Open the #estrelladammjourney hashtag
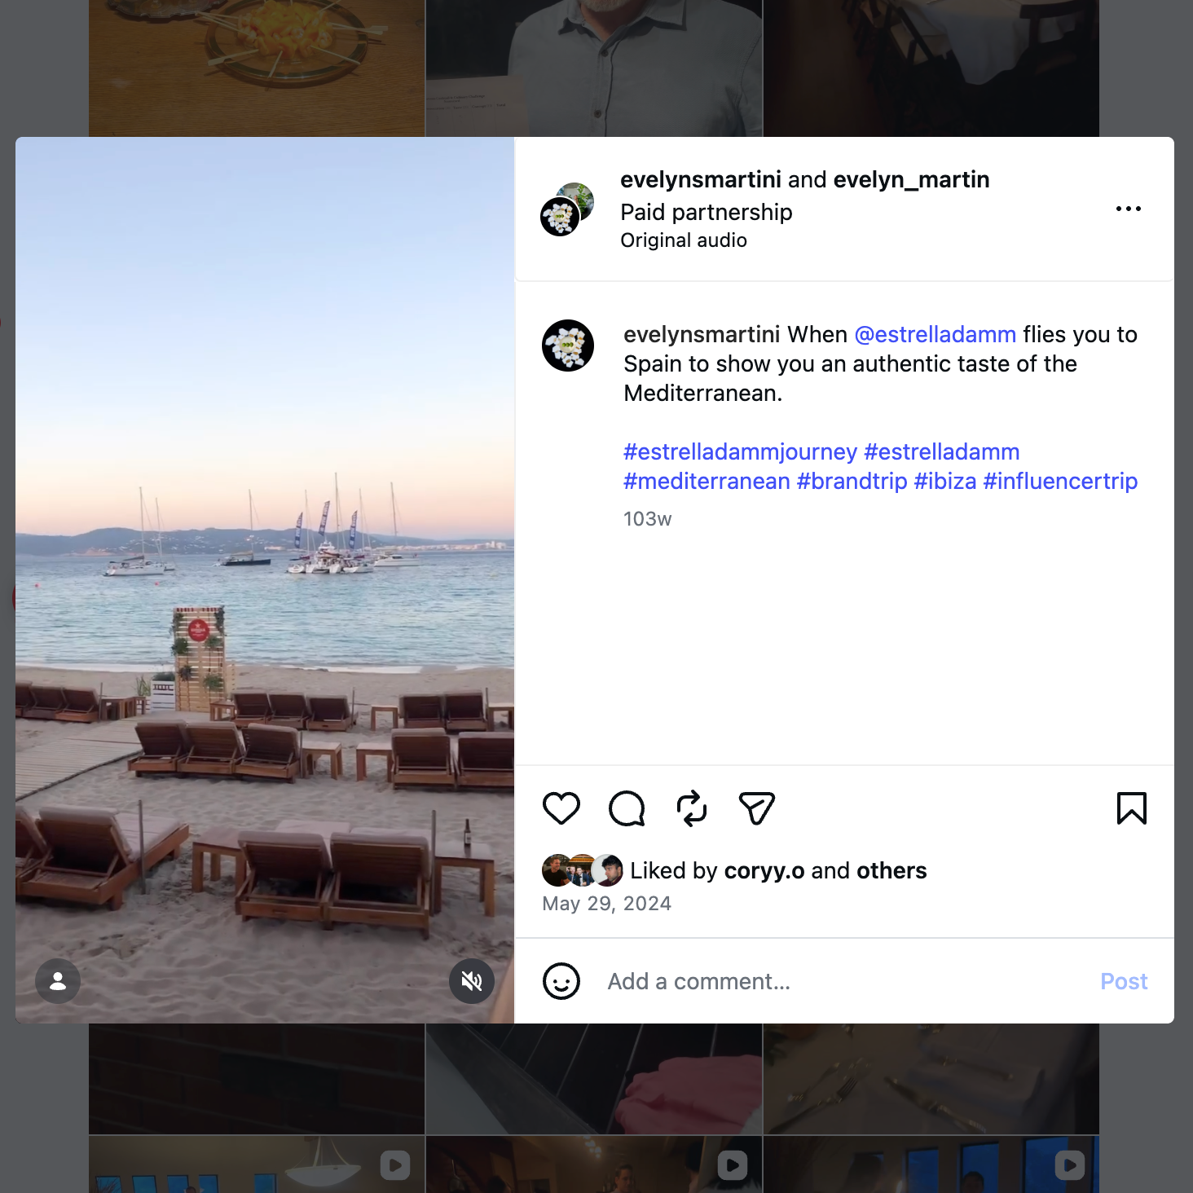Viewport: 1193px width, 1193px height. (740, 451)
